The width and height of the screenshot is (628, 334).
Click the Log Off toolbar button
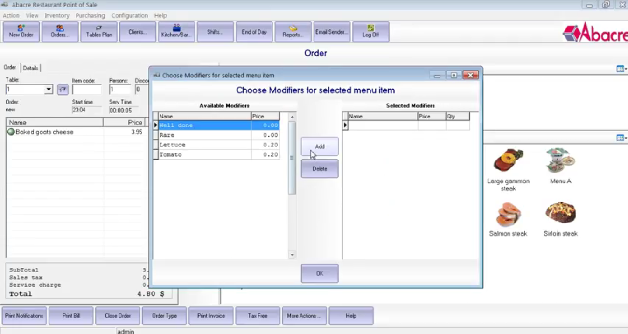tap(370, 32)
